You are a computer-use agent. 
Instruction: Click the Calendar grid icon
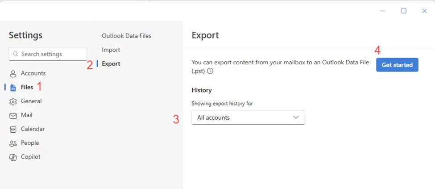click(x=13, y=129)
